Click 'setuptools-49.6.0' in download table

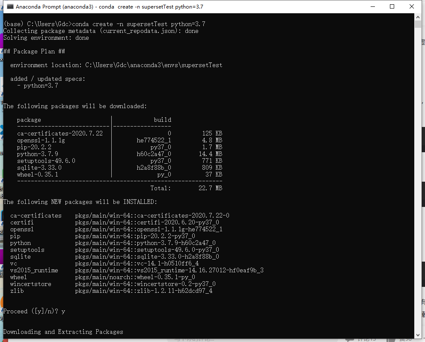pos(46,161)
